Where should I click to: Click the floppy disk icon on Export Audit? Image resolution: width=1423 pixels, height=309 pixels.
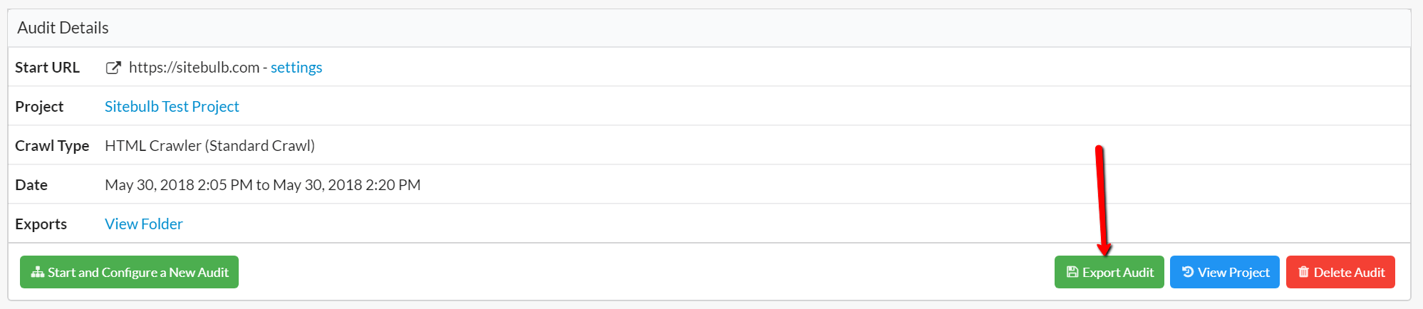pyautogui.click(x=1072, y=272)
